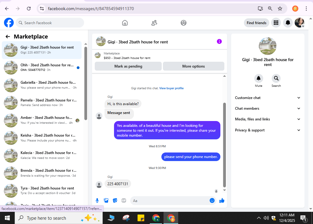Viewport: 313px width, 224px height.
Task: Expand Customize chat section
Action: click(x=267, y=97)
